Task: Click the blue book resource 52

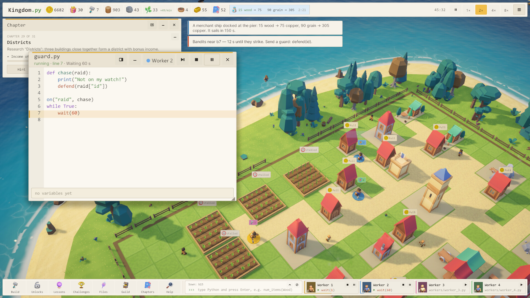Action: pyautogui.click(x=219, y=10)
